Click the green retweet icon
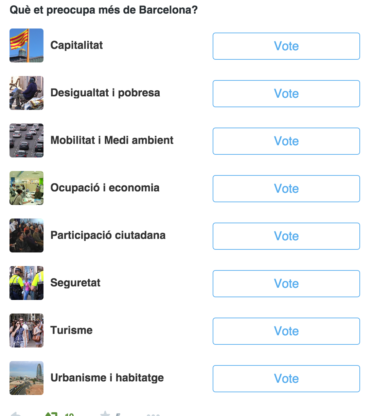The image size is (373, 416). pyautogui.click(x=51, y=414)
